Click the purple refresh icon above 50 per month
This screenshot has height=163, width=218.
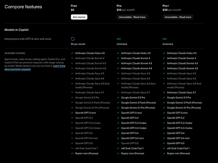pos(73,39)
